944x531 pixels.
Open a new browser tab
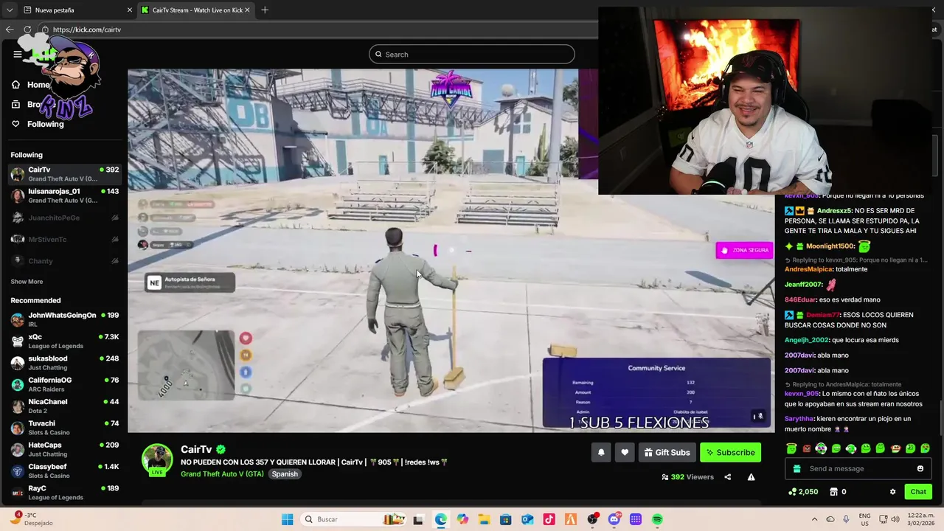(265, 10)
